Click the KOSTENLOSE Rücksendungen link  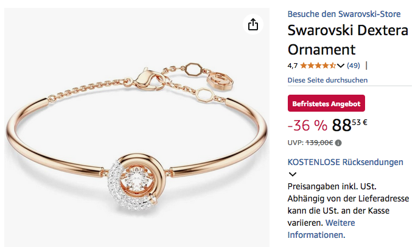pos(345,162)
